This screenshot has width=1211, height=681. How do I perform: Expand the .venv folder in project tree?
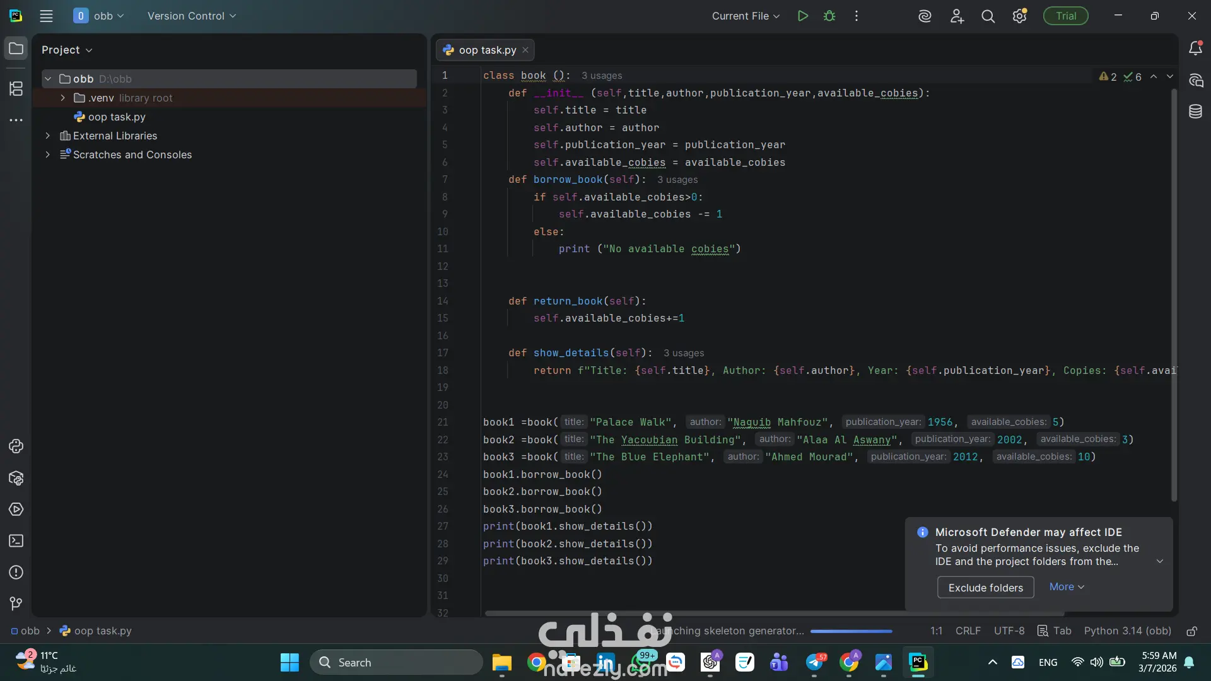(62, 98)
